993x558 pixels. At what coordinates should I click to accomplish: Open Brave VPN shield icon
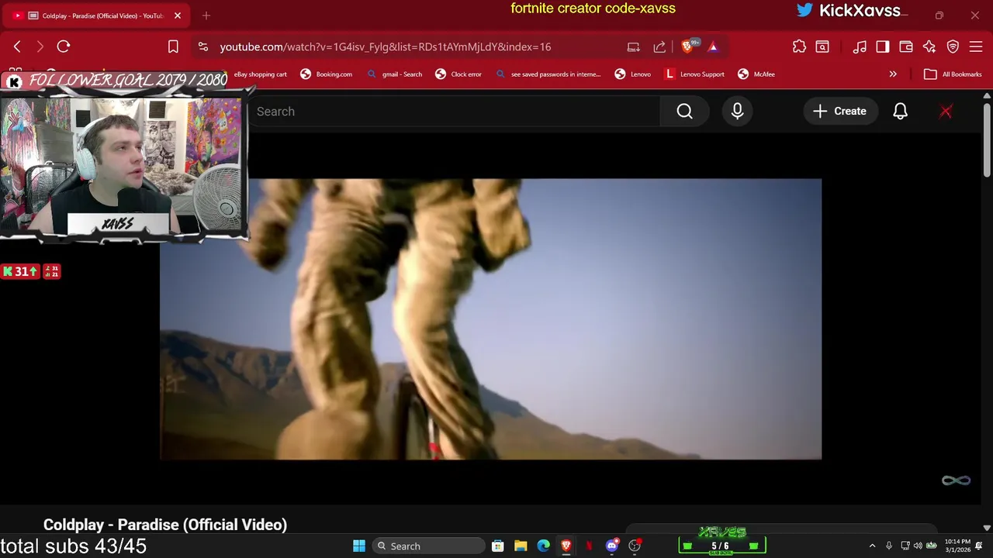[x=953, y=47]
